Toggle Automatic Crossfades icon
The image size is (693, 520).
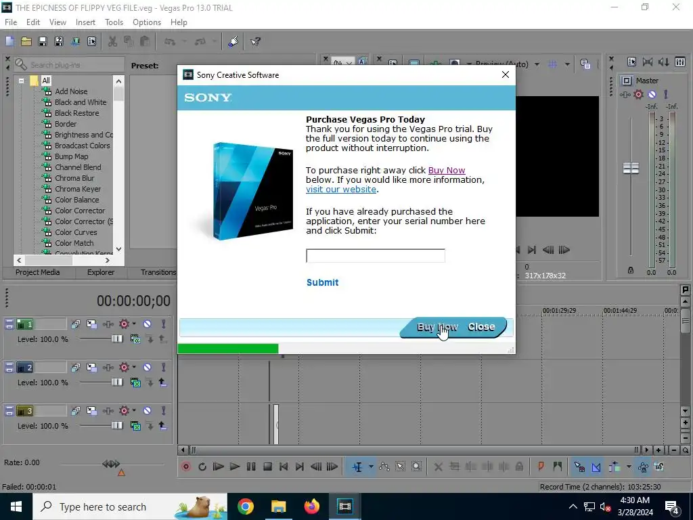[596, 467]
